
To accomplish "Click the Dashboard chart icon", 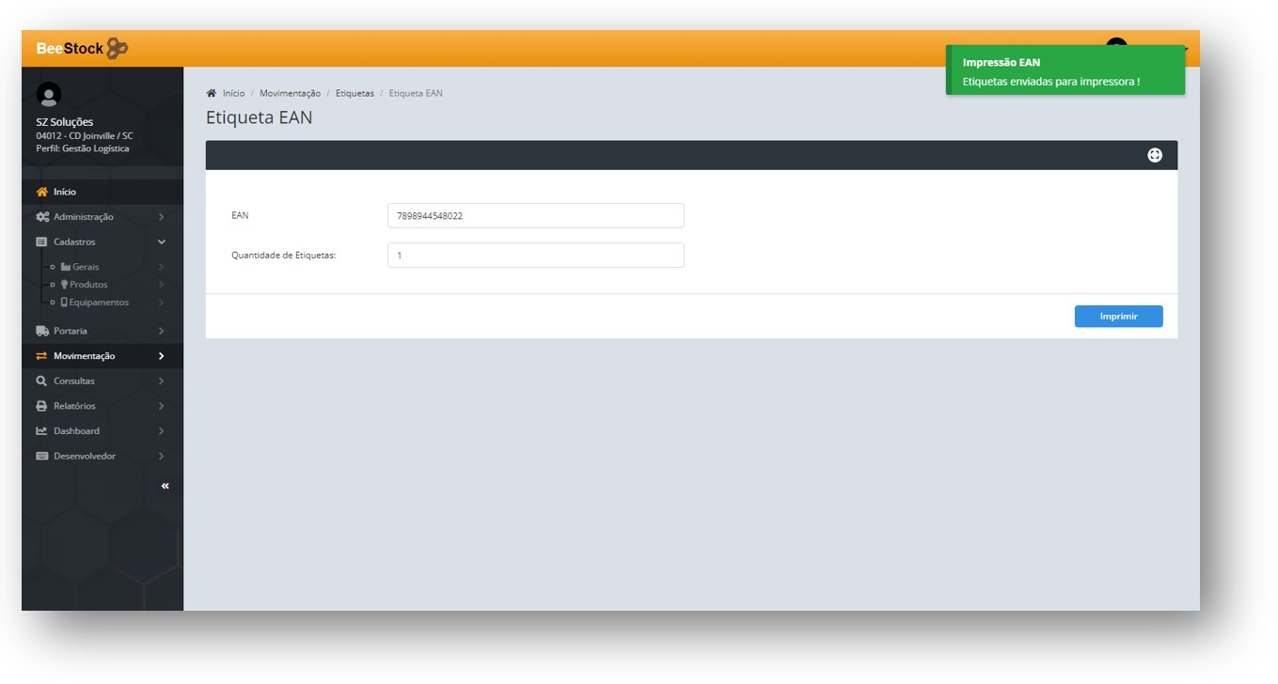I will pos(41,431).
